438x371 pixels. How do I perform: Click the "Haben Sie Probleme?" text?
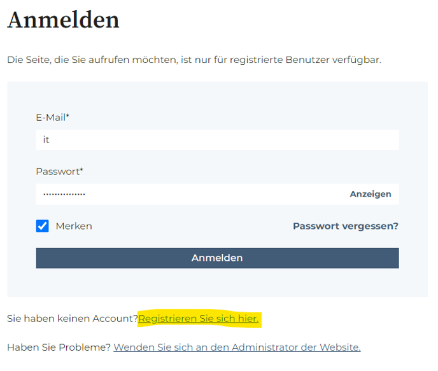pos(59,347)
